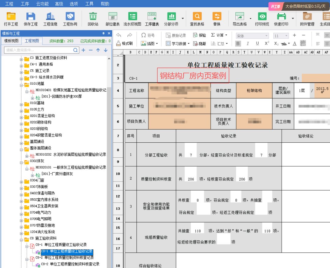Click the 分部分项 icon
The height and width of the screenshot is (268, 330).
point(172,18)
